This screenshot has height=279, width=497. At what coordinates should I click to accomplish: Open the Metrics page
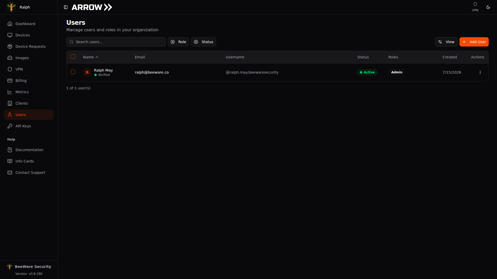coord(29,92)
